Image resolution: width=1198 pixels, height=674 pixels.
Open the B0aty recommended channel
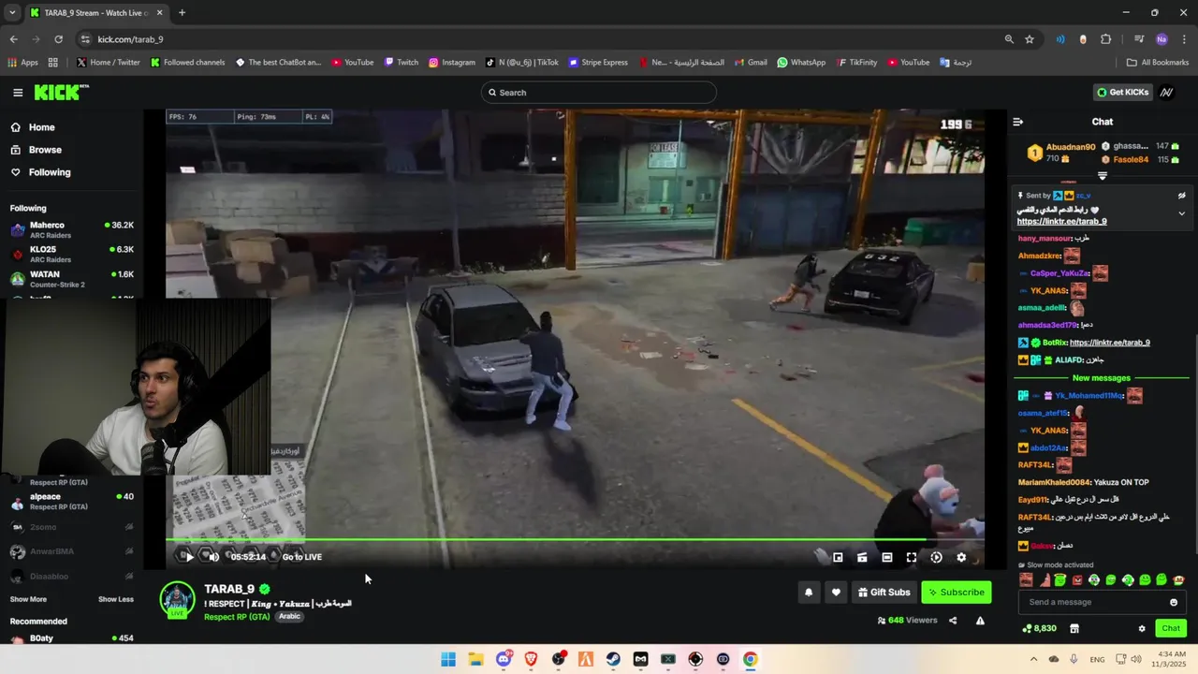[71, 638]
